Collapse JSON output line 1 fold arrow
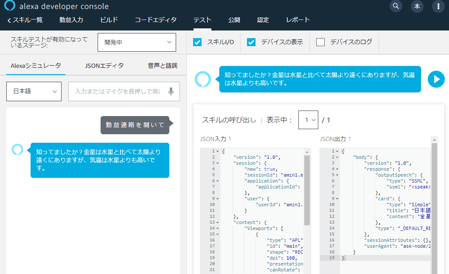The height and width of the screenshot is (274, 449). pyautogui.click(x=337, y=151)
